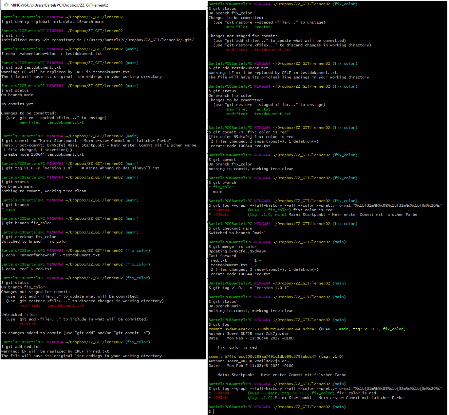This screenshot has width=449, height=415.
Task: Click the 'Fast-forward' output line
Action: click(222, 256)
